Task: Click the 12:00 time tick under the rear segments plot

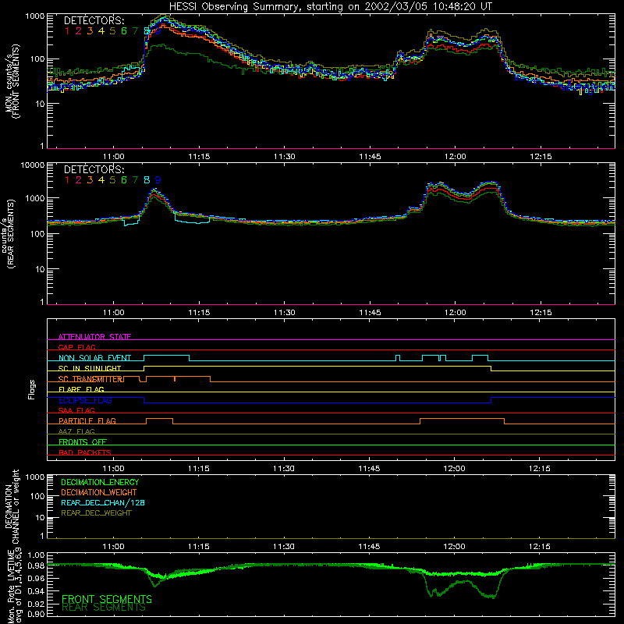Action: (455, 313)
